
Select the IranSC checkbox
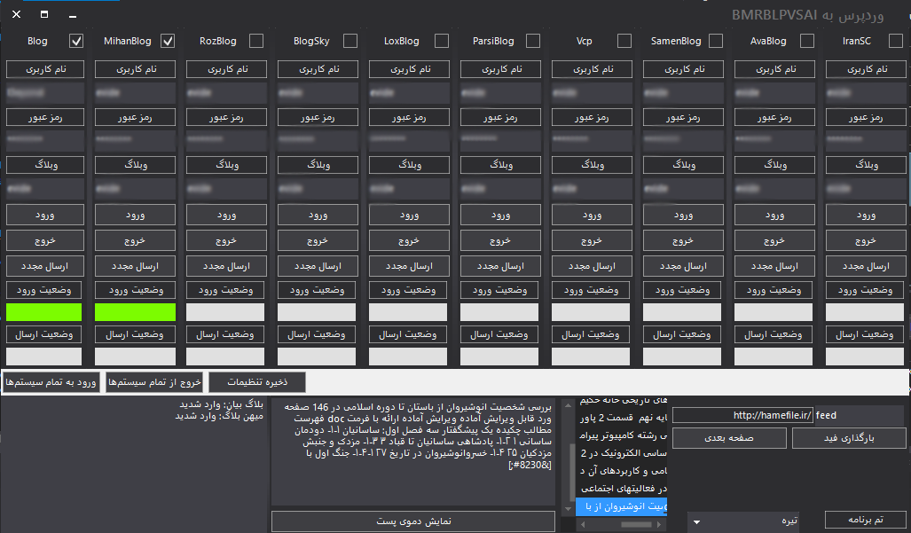point(896,41)
